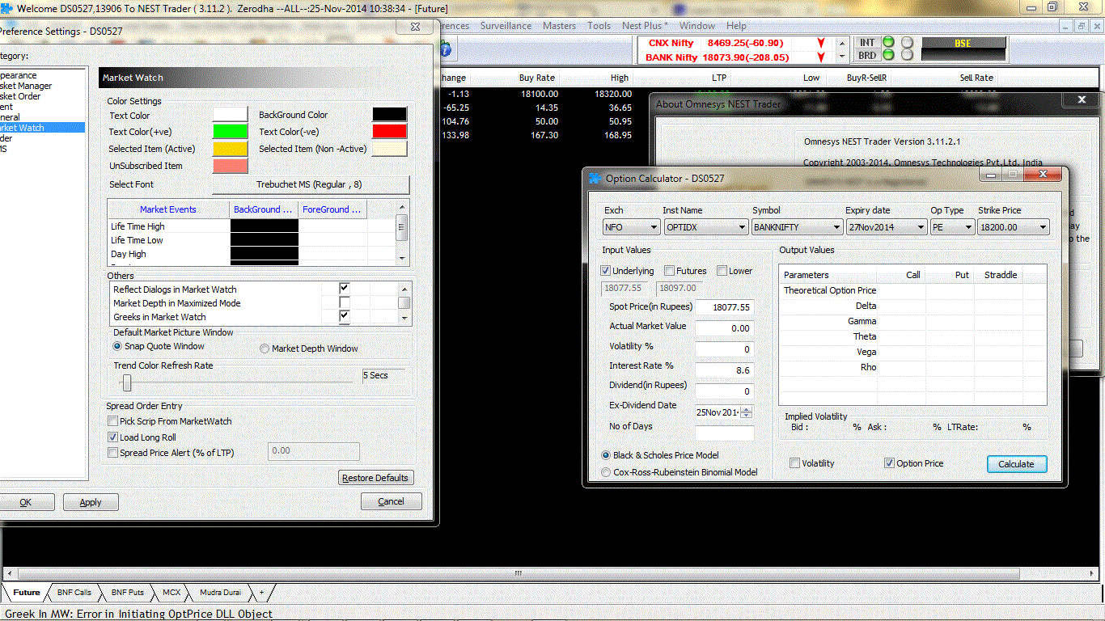Click the Spot Price(in Rupees) input field
The width and height of the screenshot is (1105, 621).
click(724, 307)
